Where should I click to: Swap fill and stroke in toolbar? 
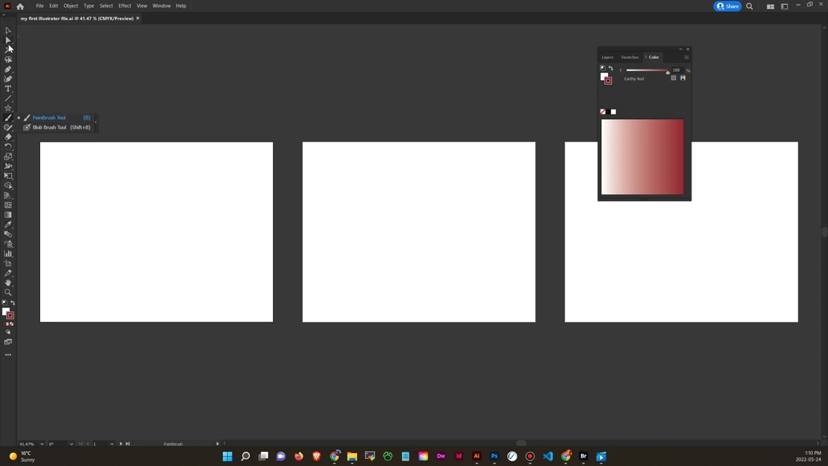13,303
